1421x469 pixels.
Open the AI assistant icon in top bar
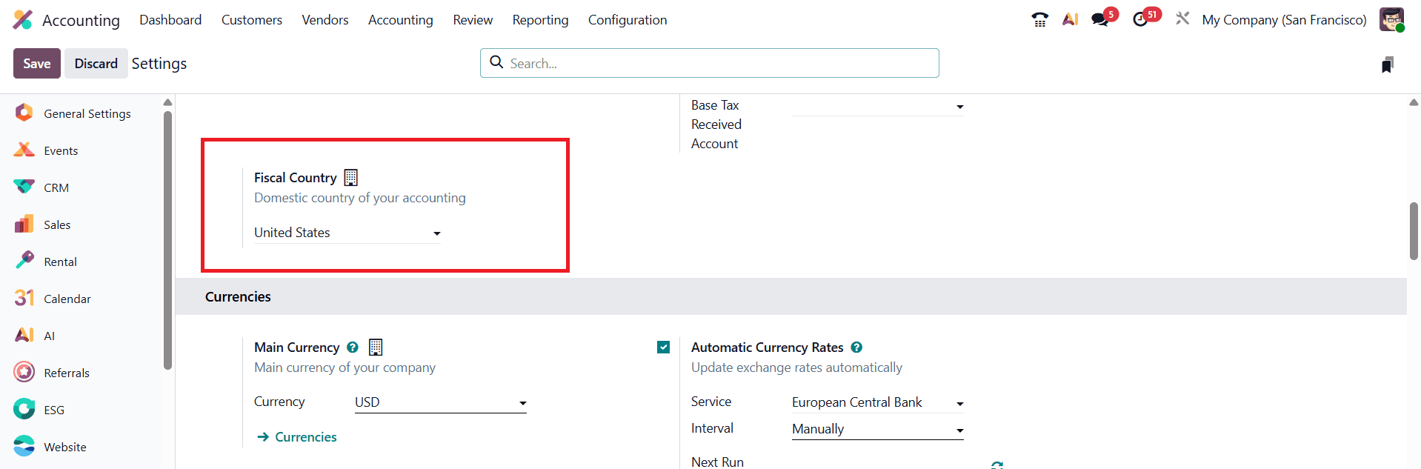coord(1070,20)
